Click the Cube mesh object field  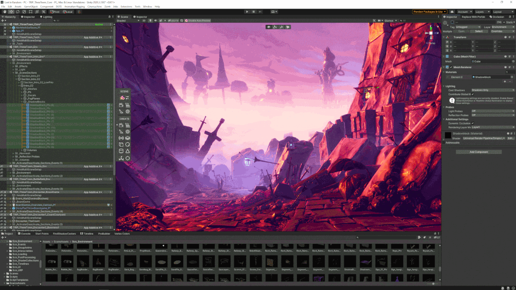493,62
